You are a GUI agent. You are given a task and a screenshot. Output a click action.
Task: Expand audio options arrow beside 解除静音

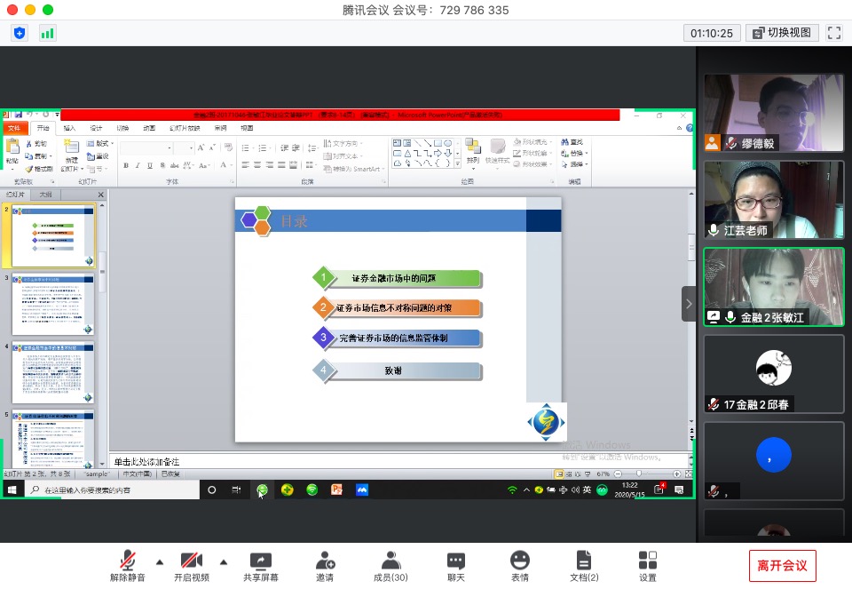point(160,561)
